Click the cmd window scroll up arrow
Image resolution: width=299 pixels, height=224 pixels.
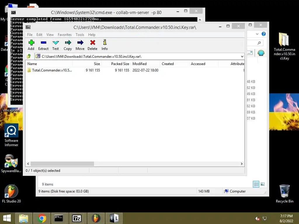pyautogui.click(x=200, y=20)
